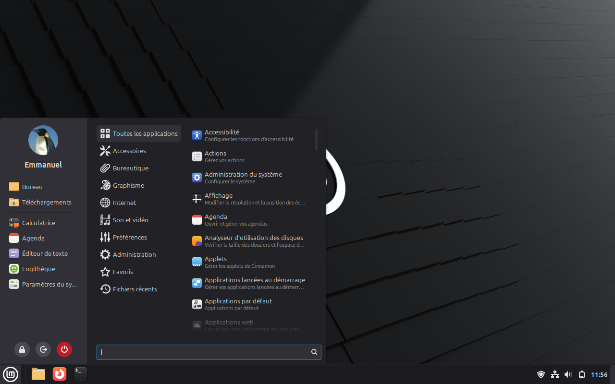Click the Linux Mint menu button
The image size is (615, 384).
[x=11, y=373]
